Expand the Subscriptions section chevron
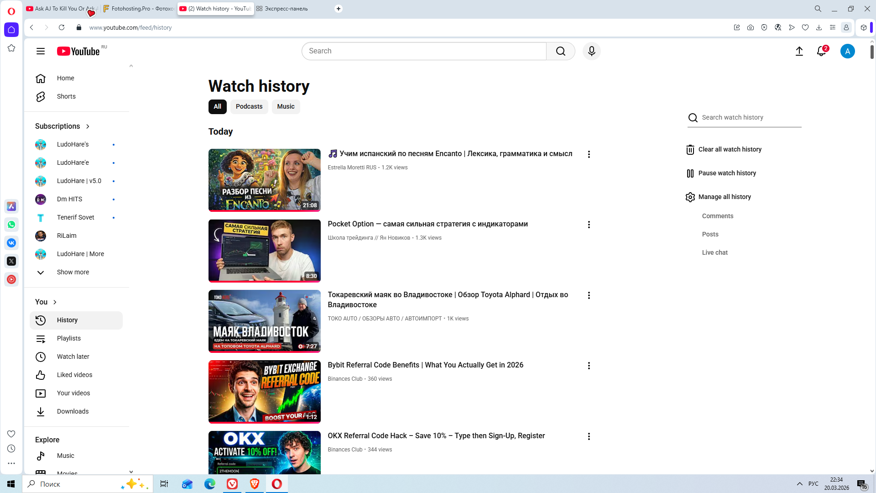 point(88,126)
